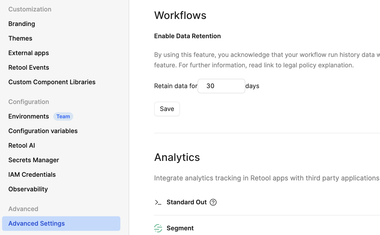This screenshot has width=380, height=235.
Task: Open the Branding settings page
Action: click(22, 24)
